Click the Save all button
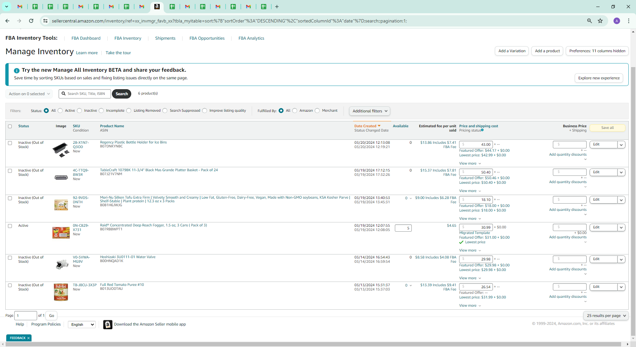636x347 pixels. [x=608, y=128]
